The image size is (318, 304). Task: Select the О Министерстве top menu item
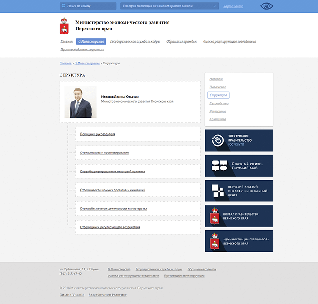91,41
